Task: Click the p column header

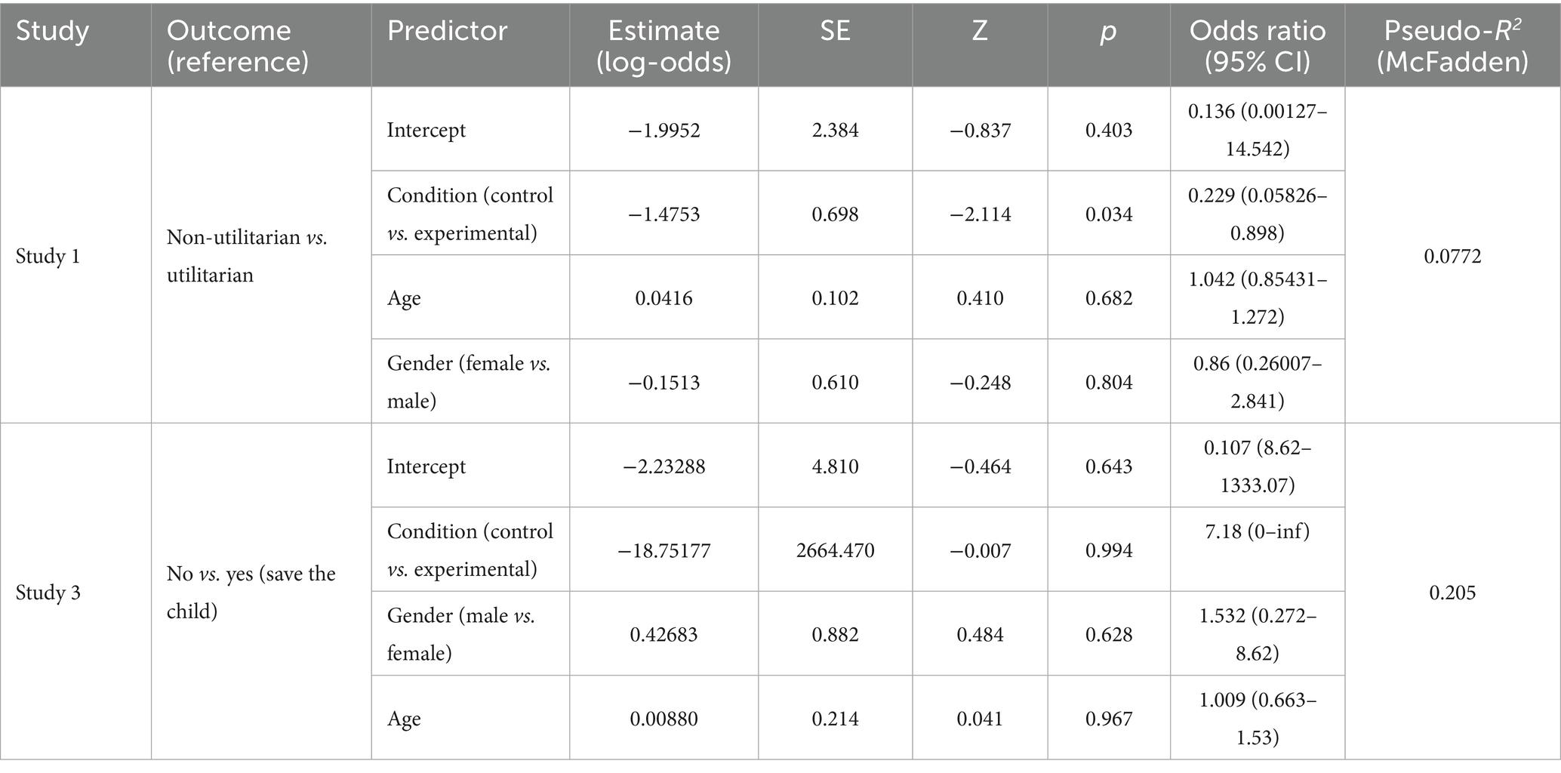Action: point(1108,31)
